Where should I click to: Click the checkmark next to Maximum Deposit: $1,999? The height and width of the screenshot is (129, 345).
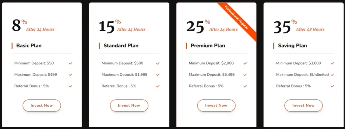[x=158, y=75]
